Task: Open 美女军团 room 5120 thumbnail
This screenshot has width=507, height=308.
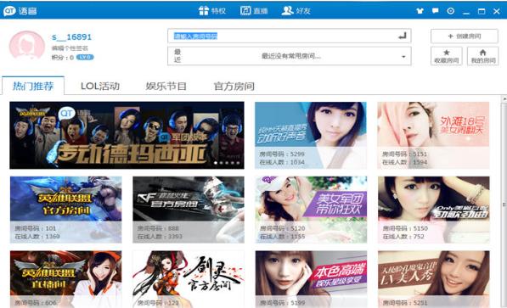Action: 311,210
